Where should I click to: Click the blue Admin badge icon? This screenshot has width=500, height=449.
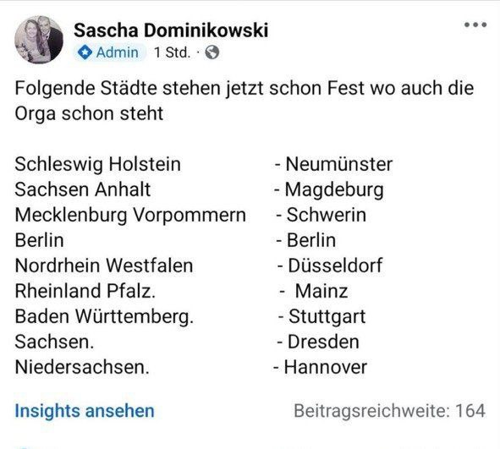coord(85,52)
